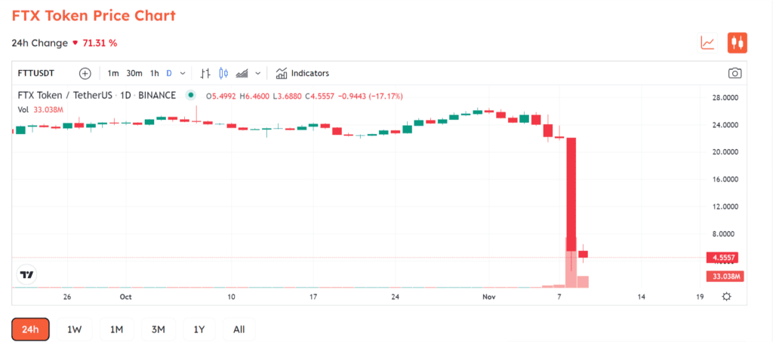Click the 33.038M volume axis label
This screenshot has height=342, width=773.
(x=725, y=276)
